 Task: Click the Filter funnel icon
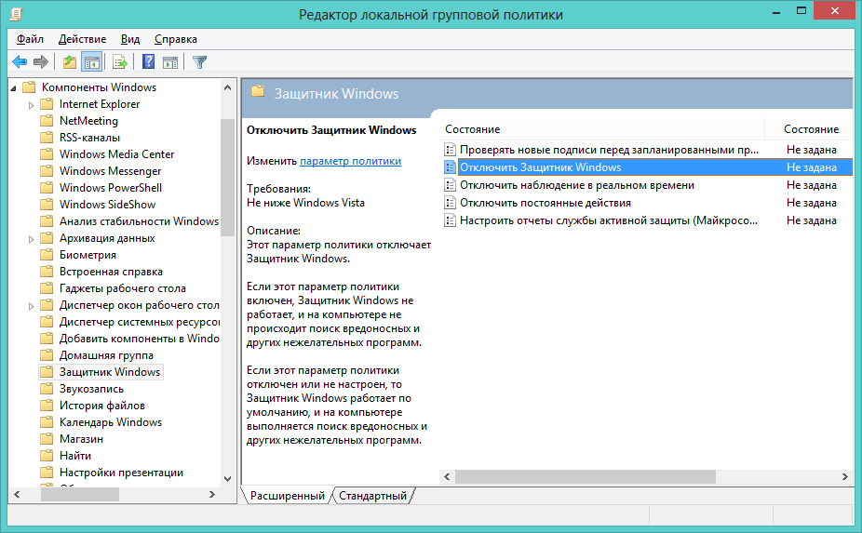point(199,62)
